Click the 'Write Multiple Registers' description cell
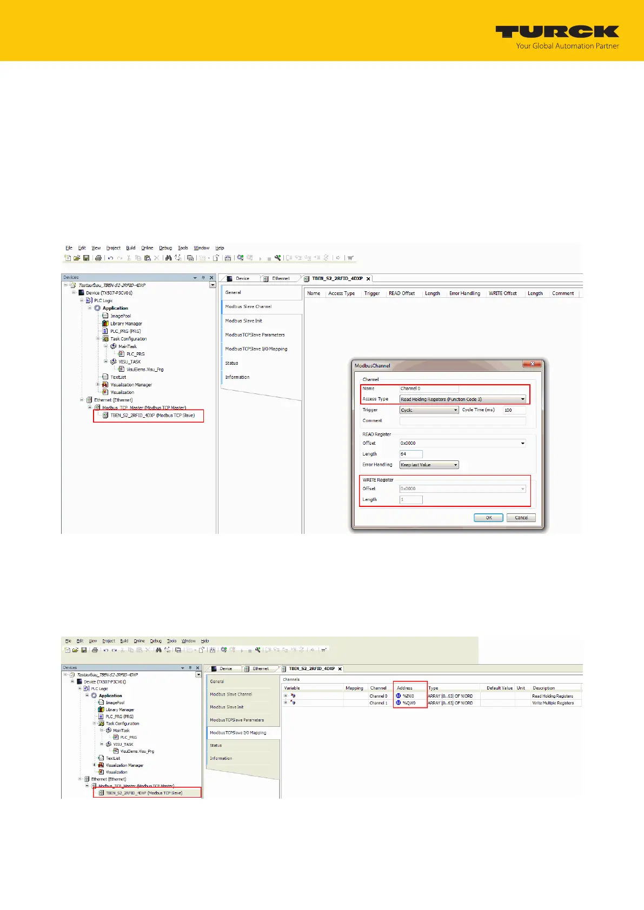The width and height of the screenshot is (644, 910). [x=553, y=703]
